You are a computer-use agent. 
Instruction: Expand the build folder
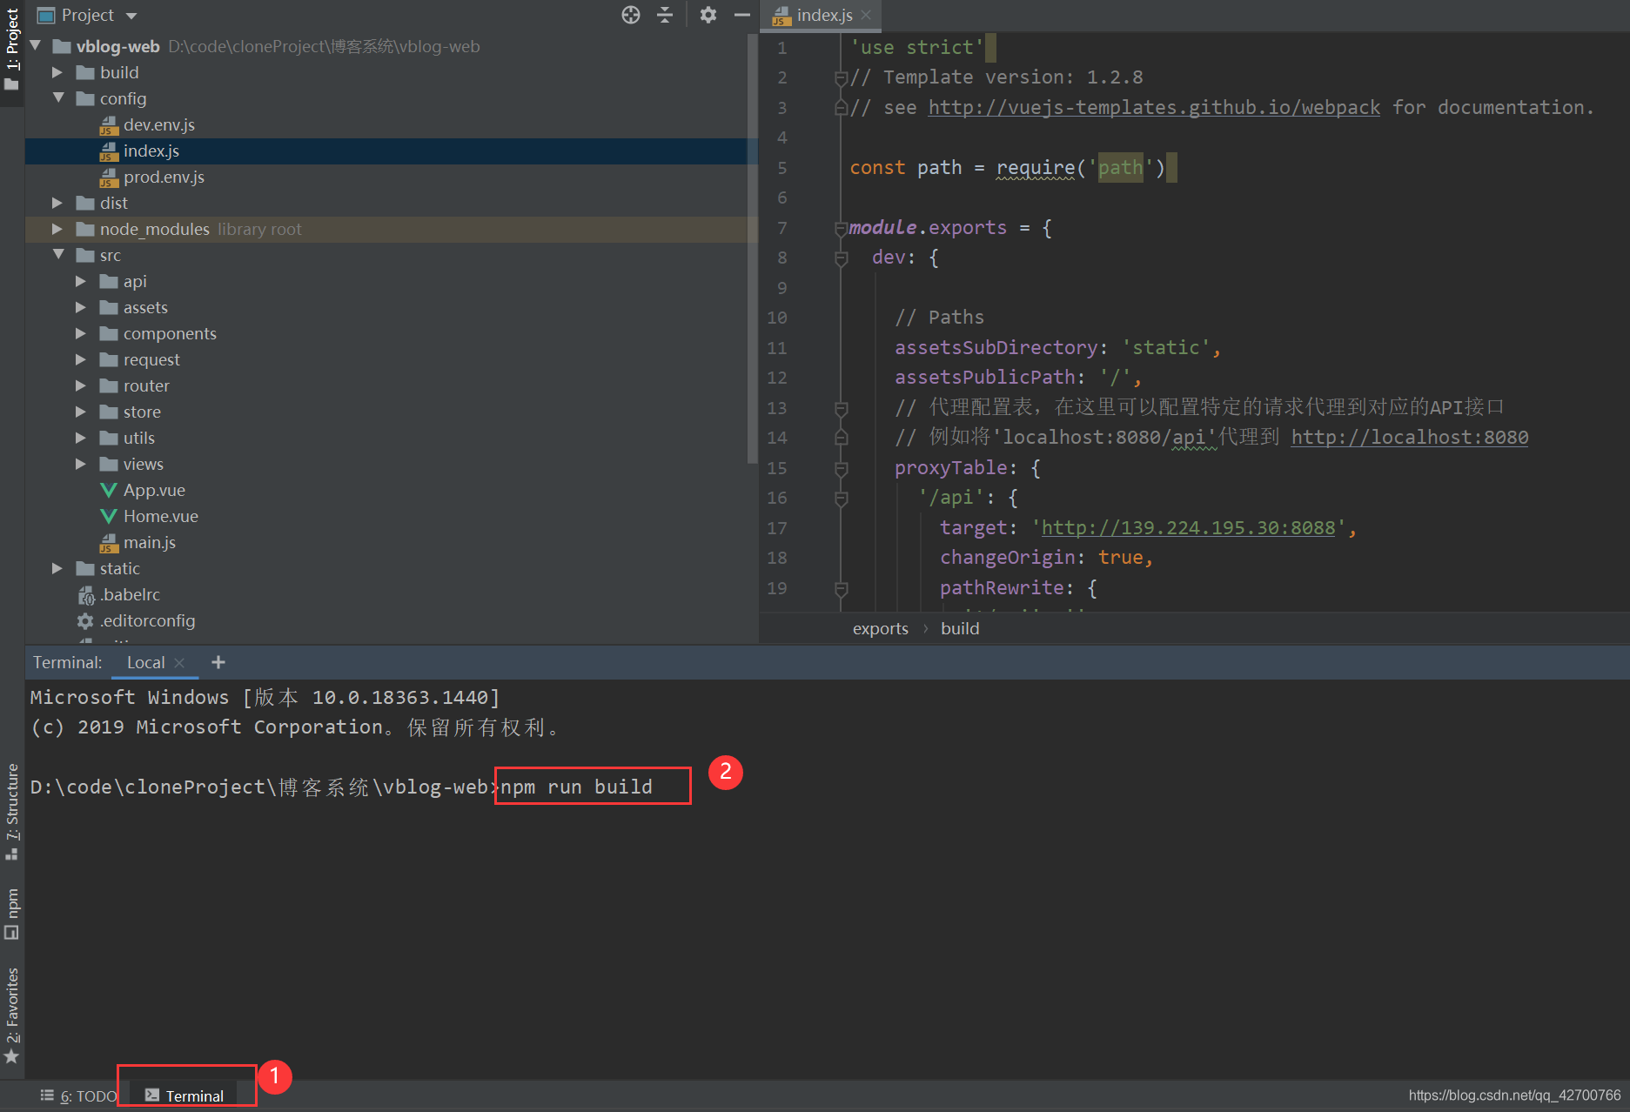coord(57,72)
